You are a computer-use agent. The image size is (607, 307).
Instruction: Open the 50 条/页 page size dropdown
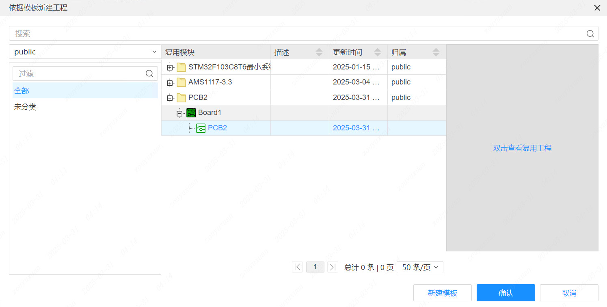pyautogui.click(x=420, y=267)
